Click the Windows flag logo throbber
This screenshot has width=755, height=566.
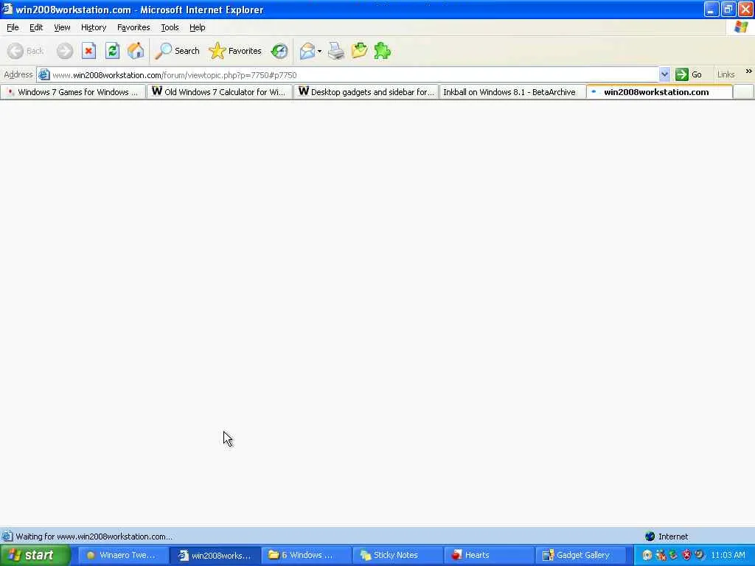[x=740, y=27]
